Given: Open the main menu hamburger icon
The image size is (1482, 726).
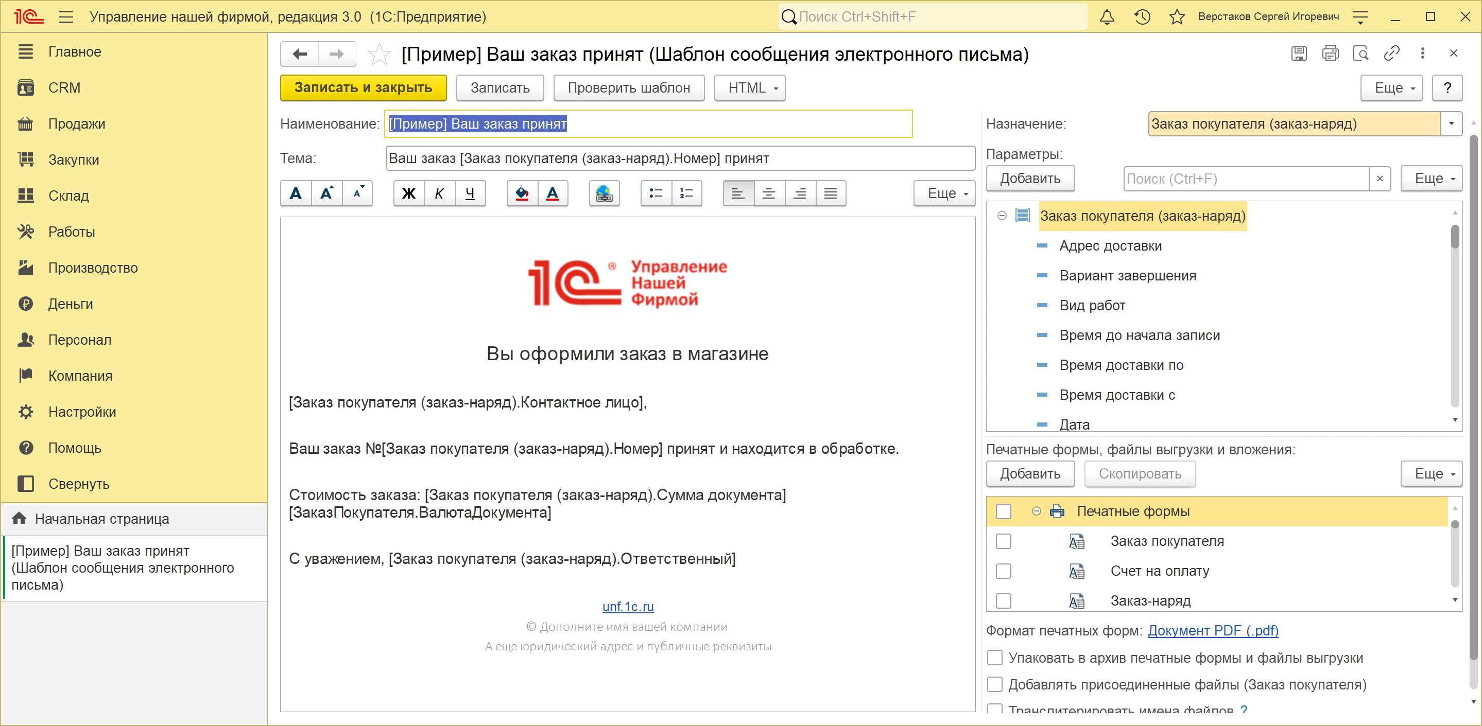Looking at the screenshot, I should [66, 16].
